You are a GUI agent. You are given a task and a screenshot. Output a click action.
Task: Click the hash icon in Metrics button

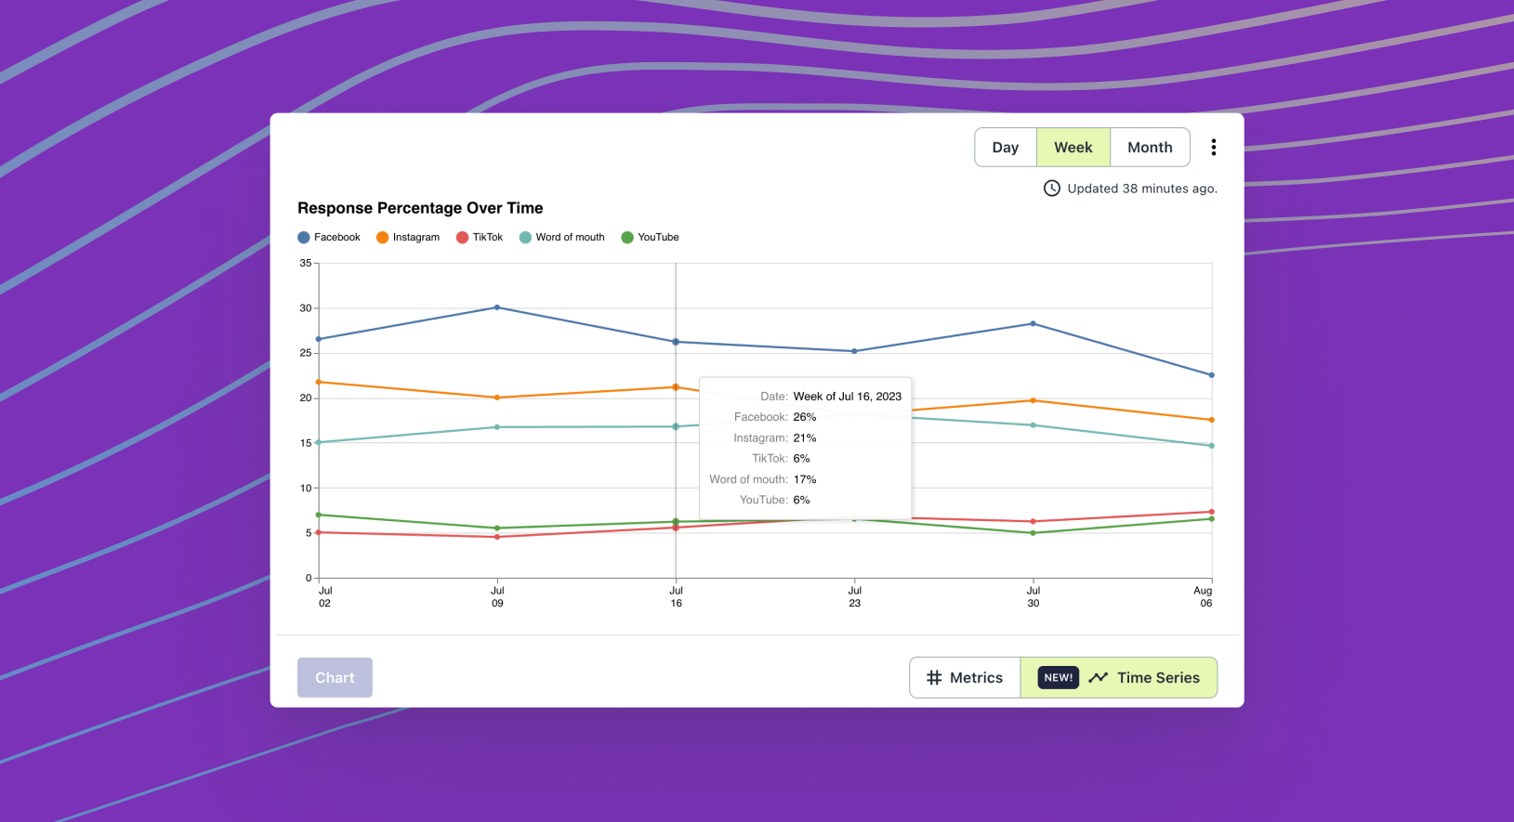(x=934, y=678)
